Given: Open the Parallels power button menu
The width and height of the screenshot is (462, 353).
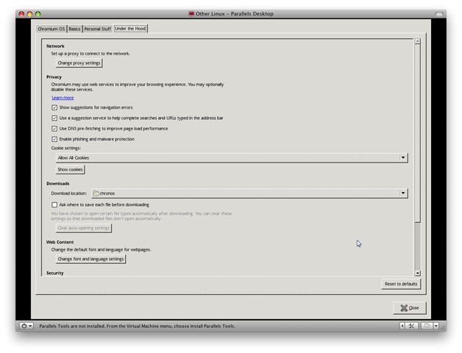Looking at the screenshot, I should coord(26,326).
